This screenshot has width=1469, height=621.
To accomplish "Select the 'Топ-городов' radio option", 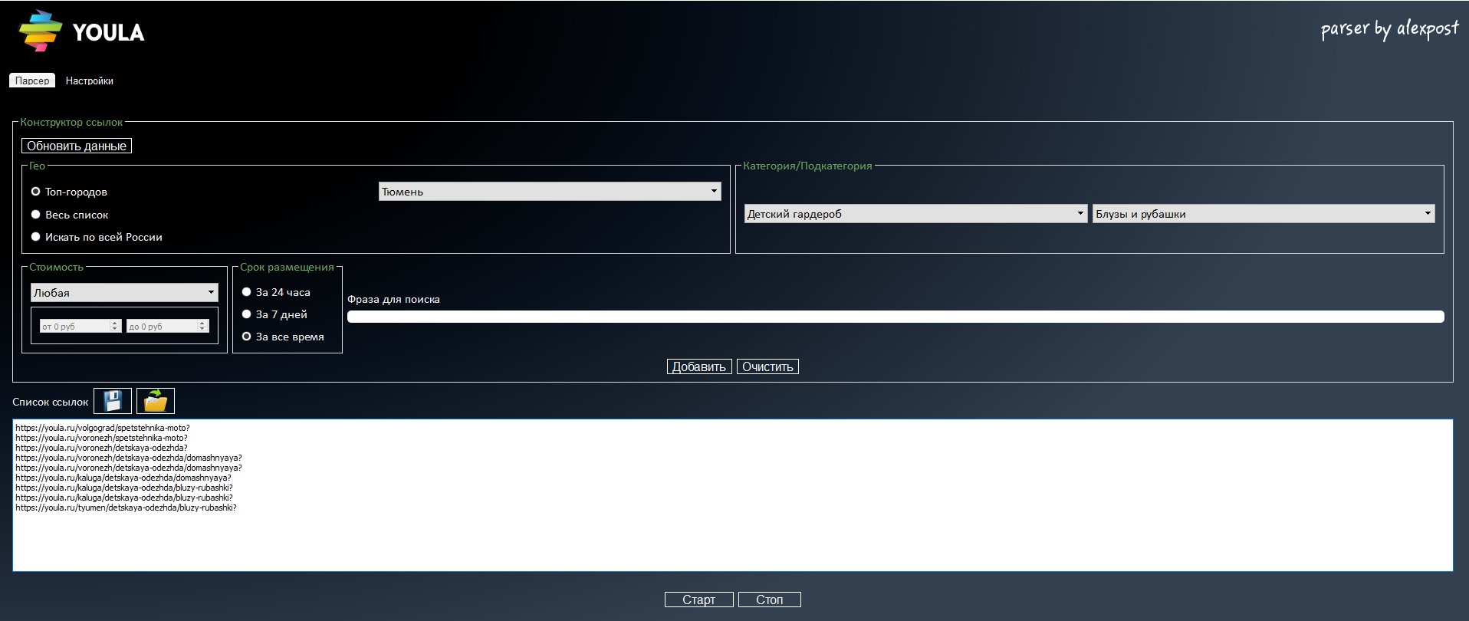I will (x=36, y=192).
